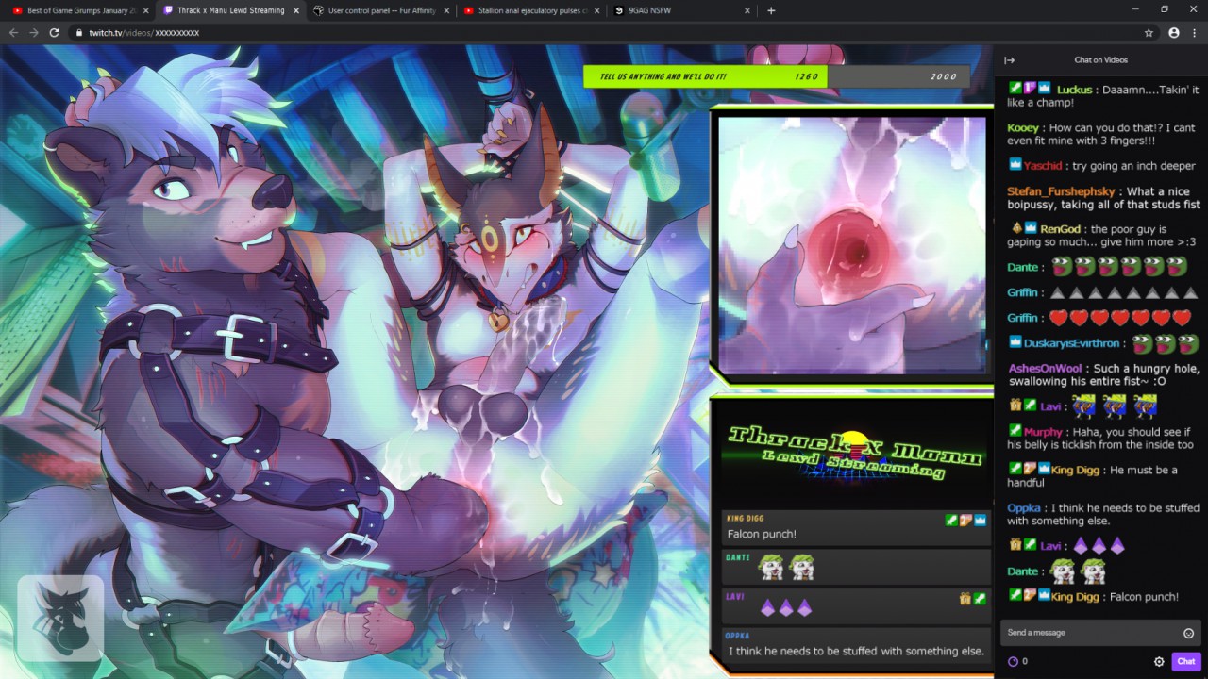Click the crown badge next to Yaschid
The height and width of the screenshot is (679, 1208).
(1015, 164)
